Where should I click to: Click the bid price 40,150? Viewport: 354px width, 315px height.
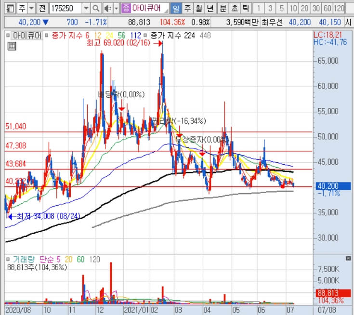coord(330,22)
